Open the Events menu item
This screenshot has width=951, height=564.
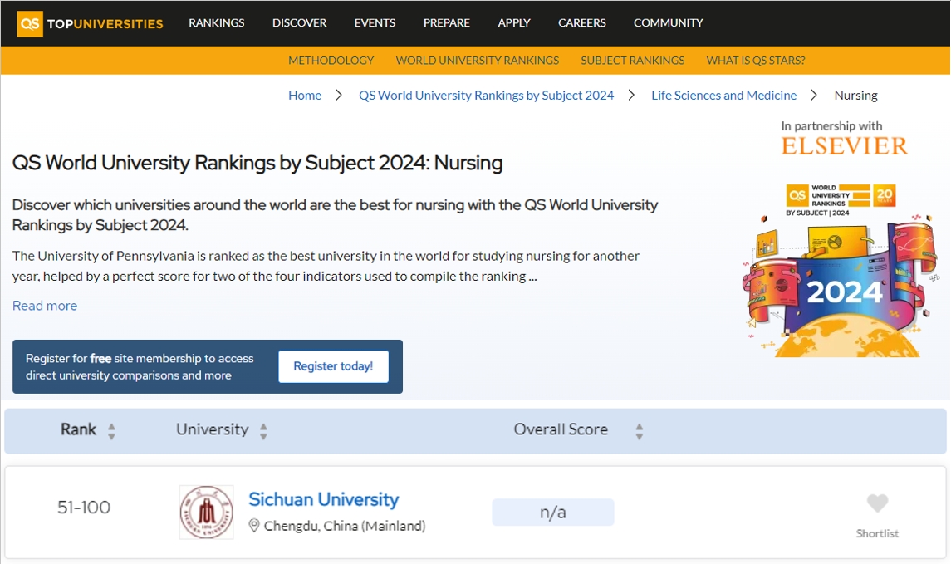click(375, 23)
